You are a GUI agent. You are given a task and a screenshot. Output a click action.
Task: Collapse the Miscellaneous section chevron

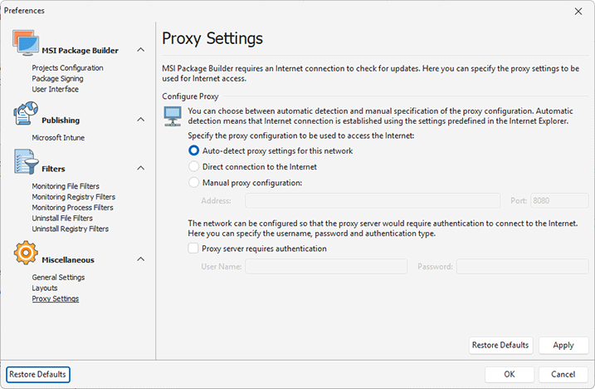click(141, 260)
